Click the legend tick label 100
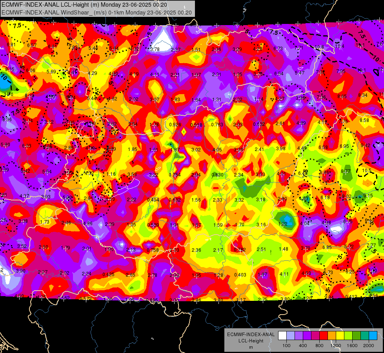 286,346
